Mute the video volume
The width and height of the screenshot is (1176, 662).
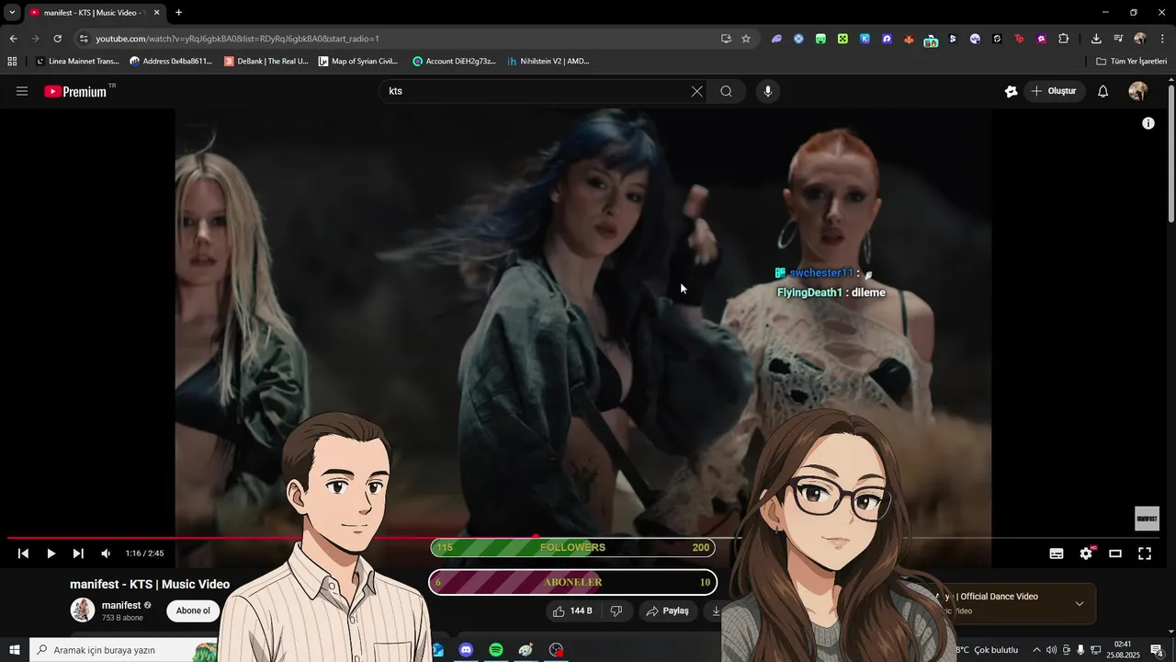tap(106, 554)
